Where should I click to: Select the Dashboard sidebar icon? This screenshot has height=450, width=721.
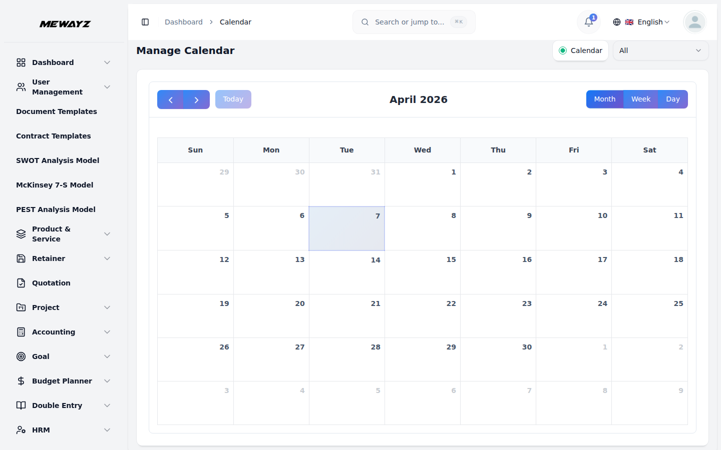pos(21,62)
